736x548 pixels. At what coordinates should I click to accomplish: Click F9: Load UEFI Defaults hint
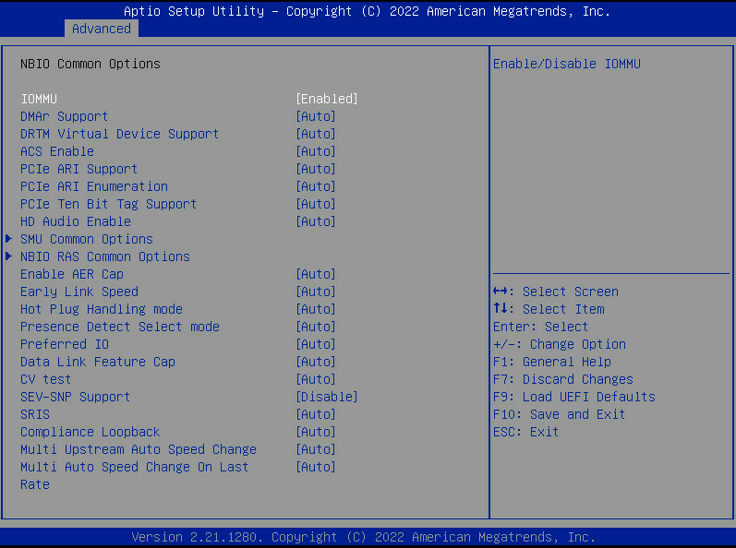[x=573, y=397]
